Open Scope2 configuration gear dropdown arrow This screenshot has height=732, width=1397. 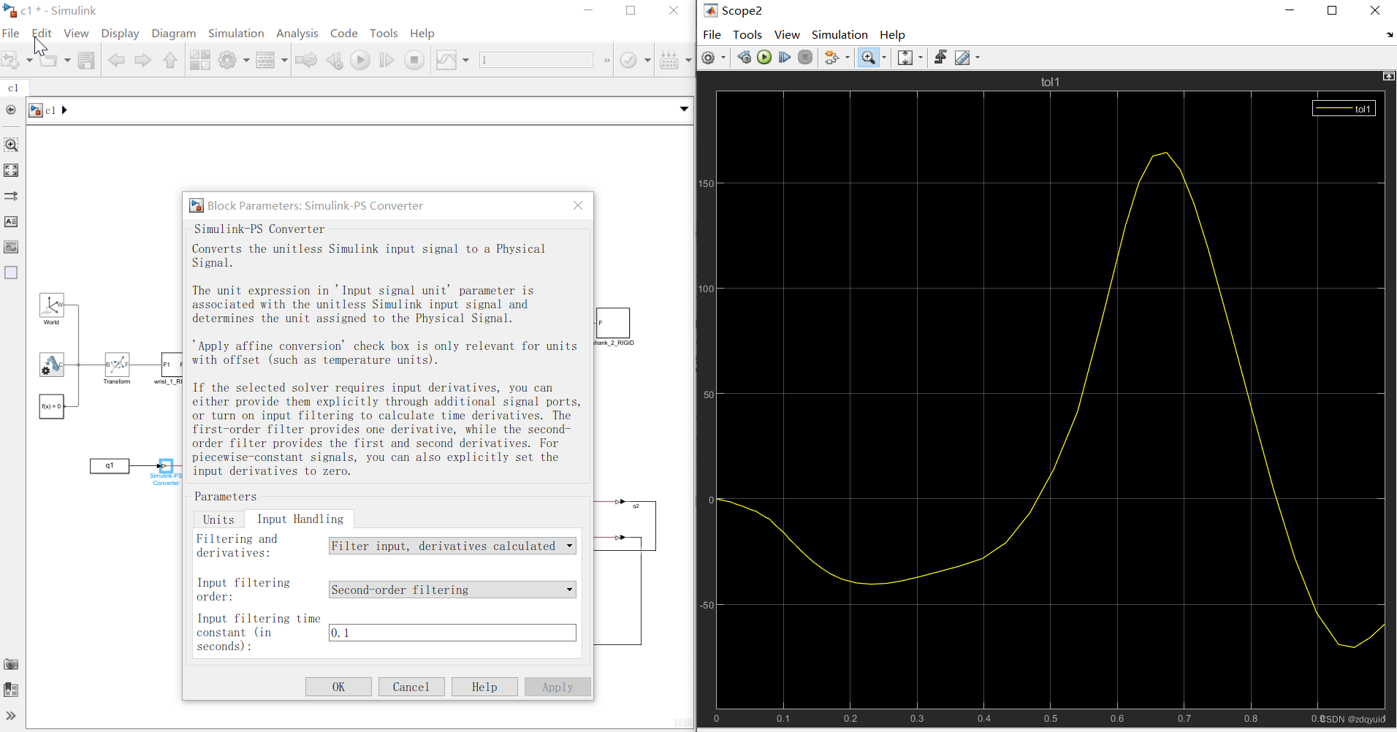click(723, 58)
